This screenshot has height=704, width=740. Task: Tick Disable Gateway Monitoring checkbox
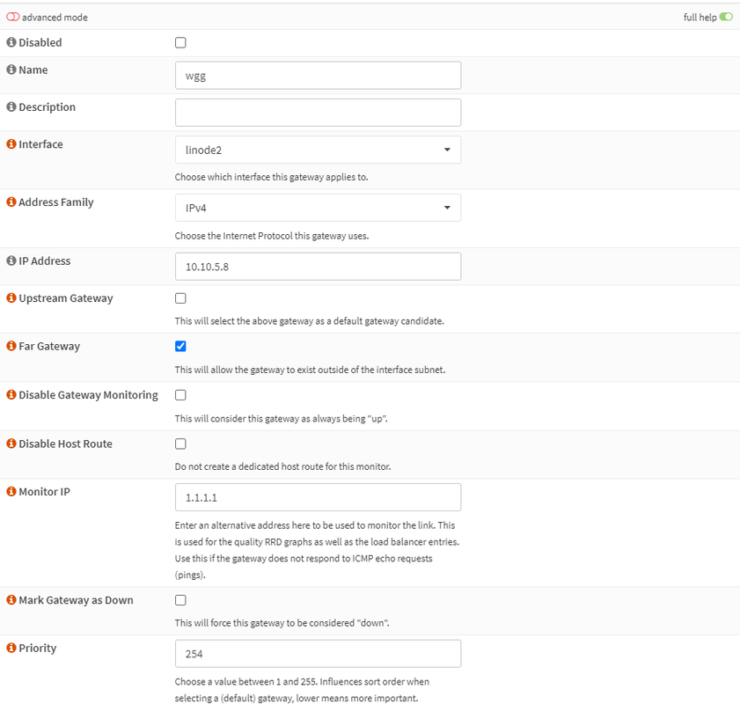(180, 395)
